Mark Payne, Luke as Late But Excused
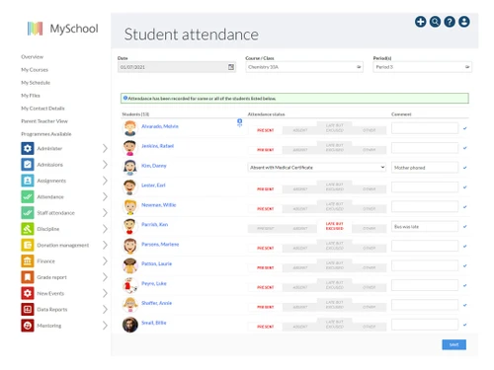494x370 pixels. click(335, 285)
